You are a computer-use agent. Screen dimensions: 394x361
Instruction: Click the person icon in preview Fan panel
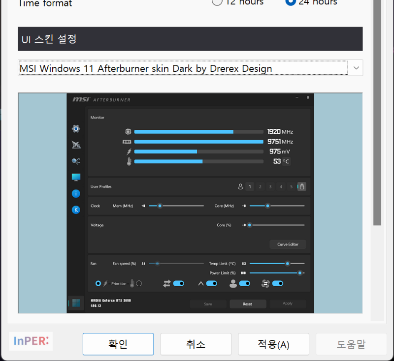[x=233, y=283]
